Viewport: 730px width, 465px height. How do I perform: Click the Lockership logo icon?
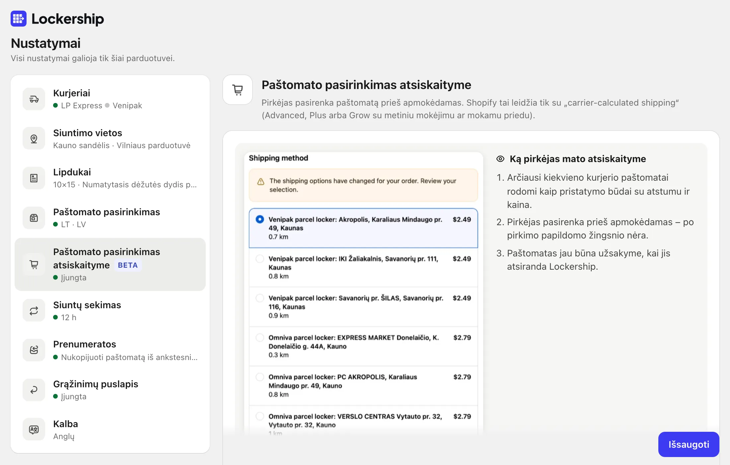pyautogui.click(x=18, y=19)
